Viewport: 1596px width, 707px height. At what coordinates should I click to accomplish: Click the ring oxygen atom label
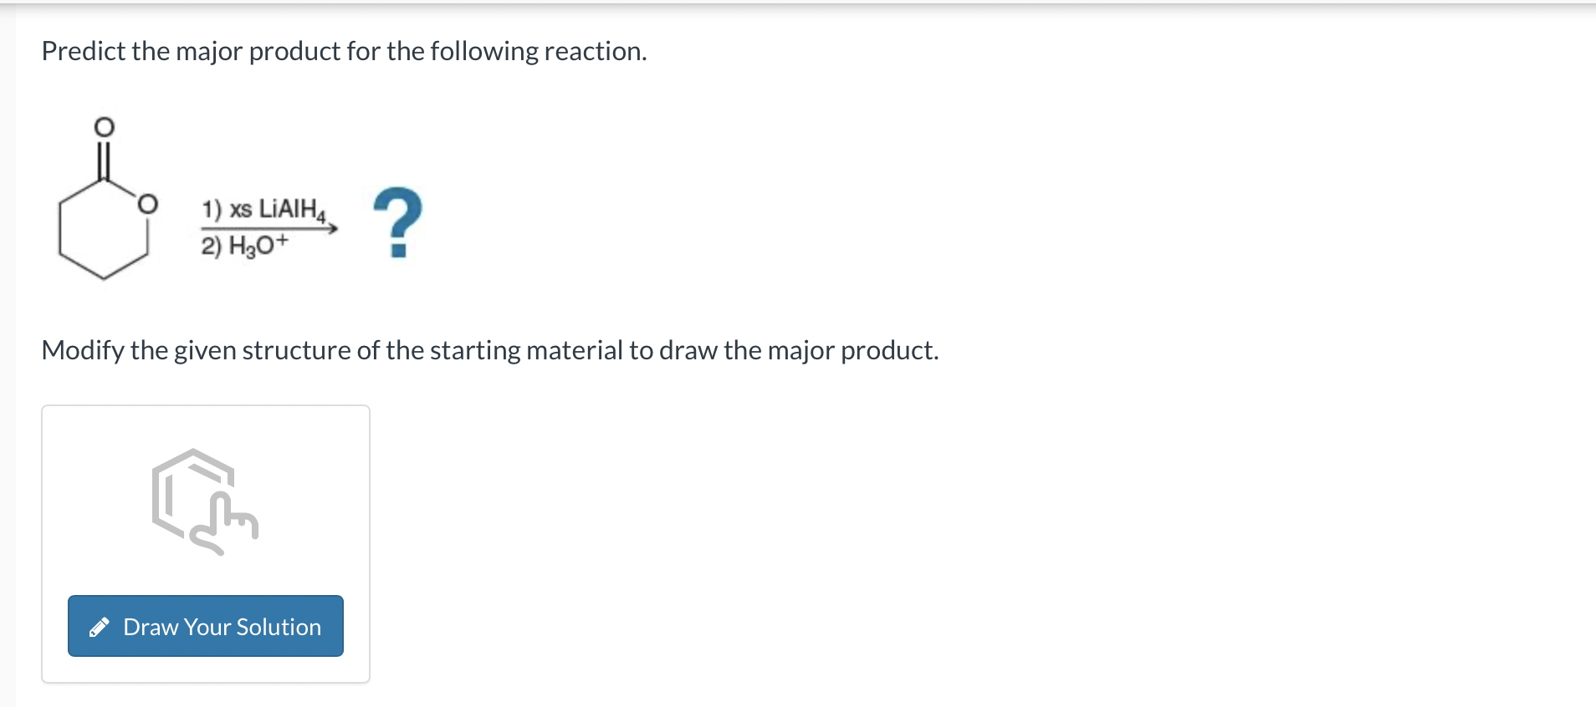(x=148, y=203)
